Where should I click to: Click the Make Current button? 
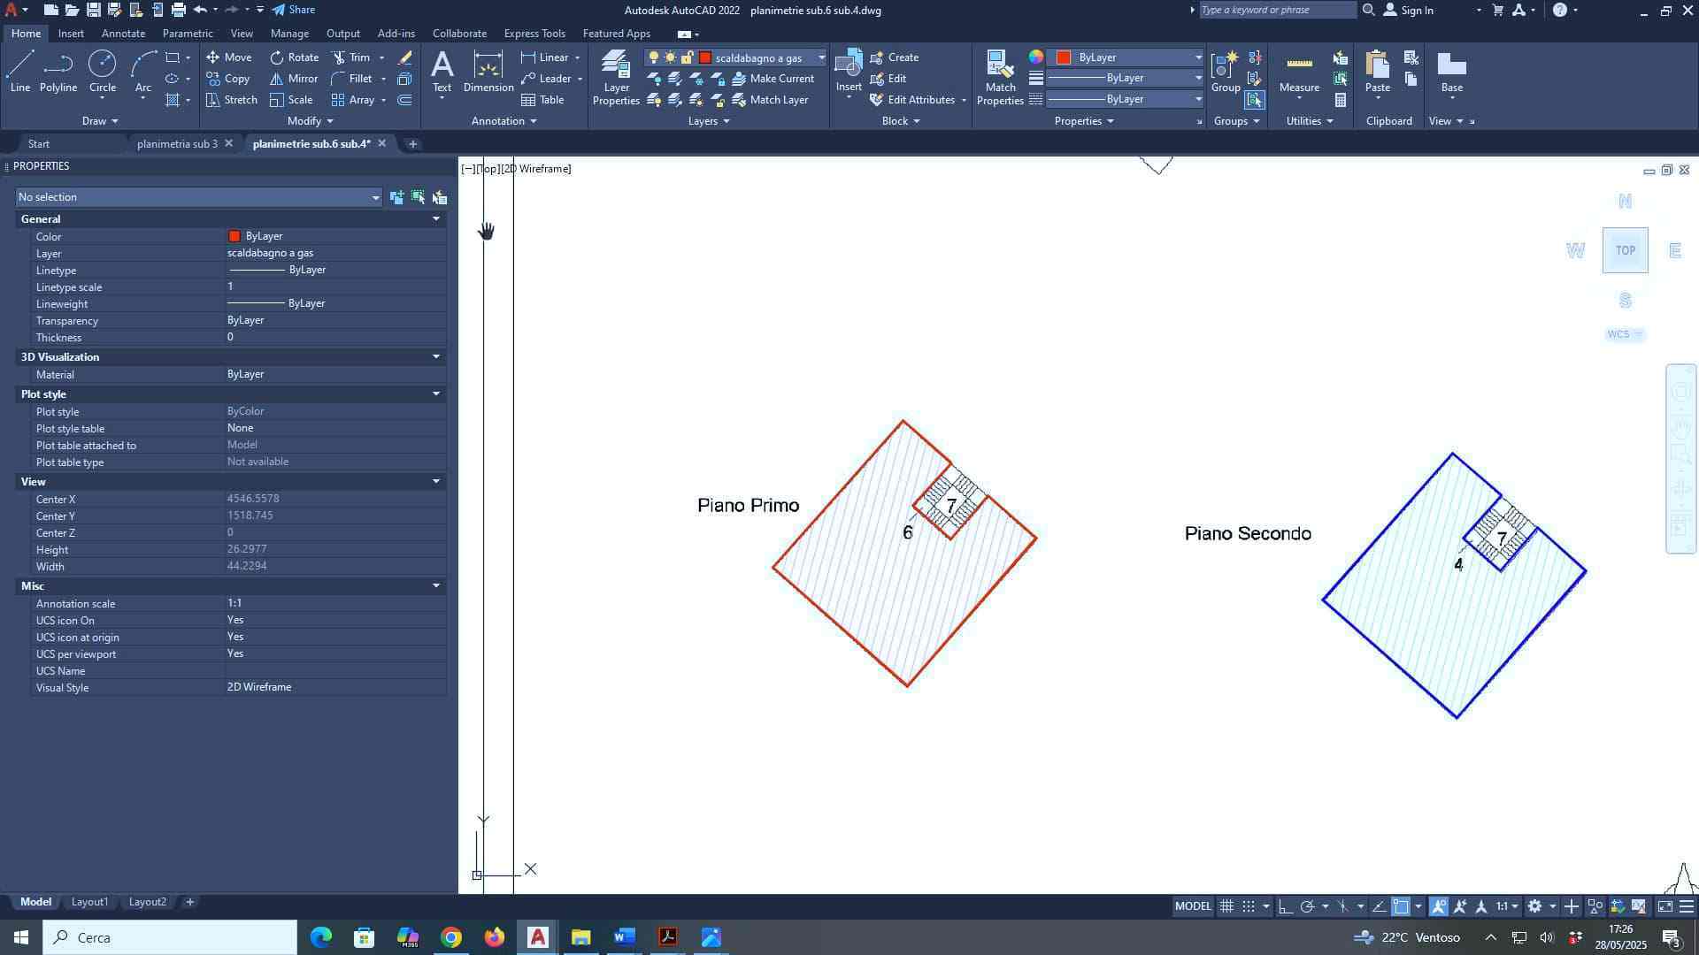pos(772,79)
